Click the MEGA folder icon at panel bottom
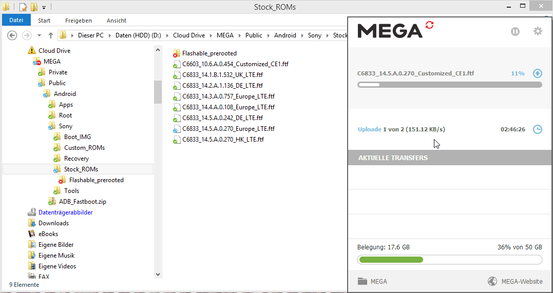 click(x=362, y=281)
